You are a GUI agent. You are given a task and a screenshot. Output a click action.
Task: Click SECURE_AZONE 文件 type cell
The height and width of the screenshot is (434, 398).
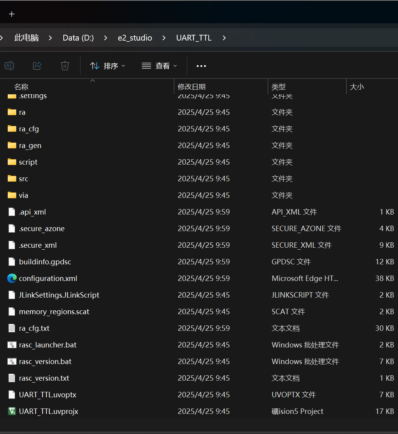(x=306, y=228)
